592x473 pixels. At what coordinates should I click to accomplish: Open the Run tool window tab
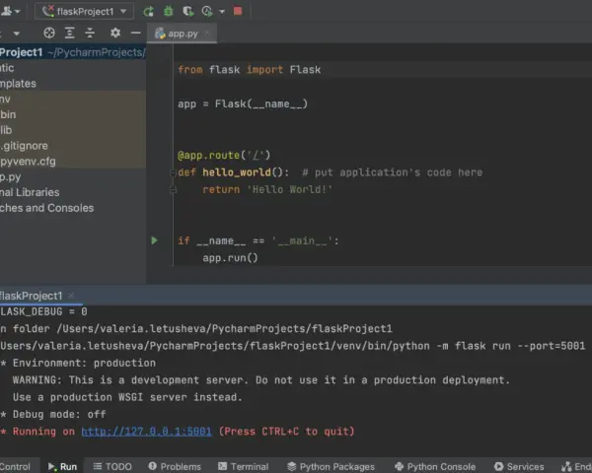click(x=62, y=466)
